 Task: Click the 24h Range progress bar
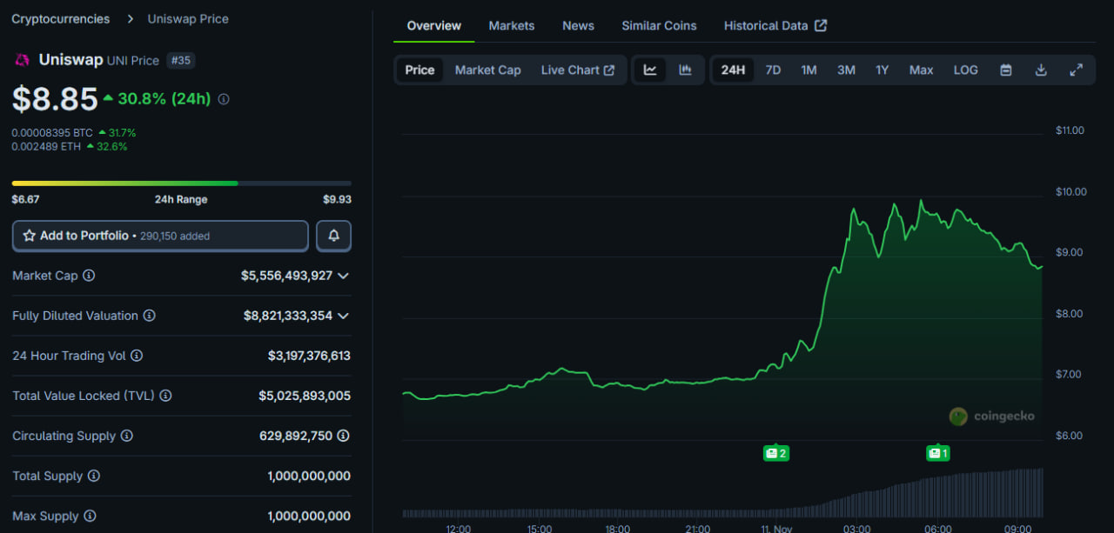point(181,183)
